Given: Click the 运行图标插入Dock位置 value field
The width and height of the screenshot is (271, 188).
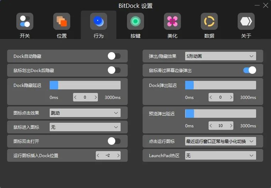Looking at the screenshot, I should tap(108, 155).
